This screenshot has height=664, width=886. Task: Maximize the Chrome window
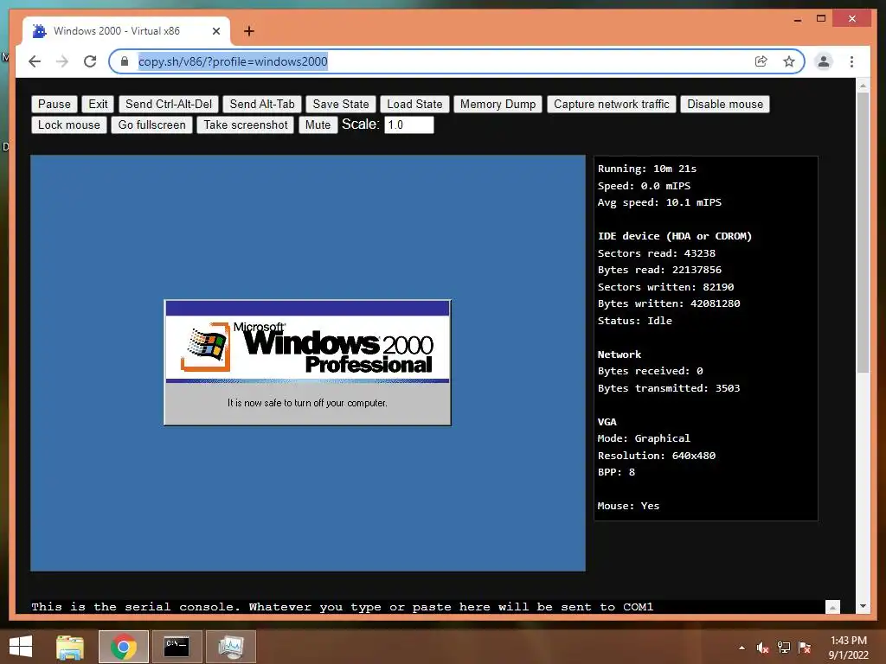[x=821, y=19]
